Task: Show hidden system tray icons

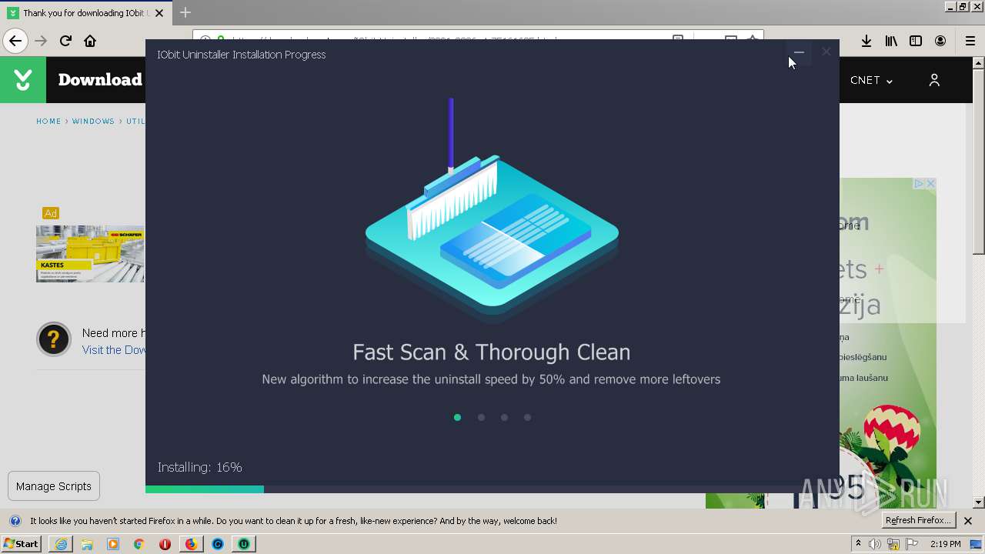Action: click(x=859, y=544)
